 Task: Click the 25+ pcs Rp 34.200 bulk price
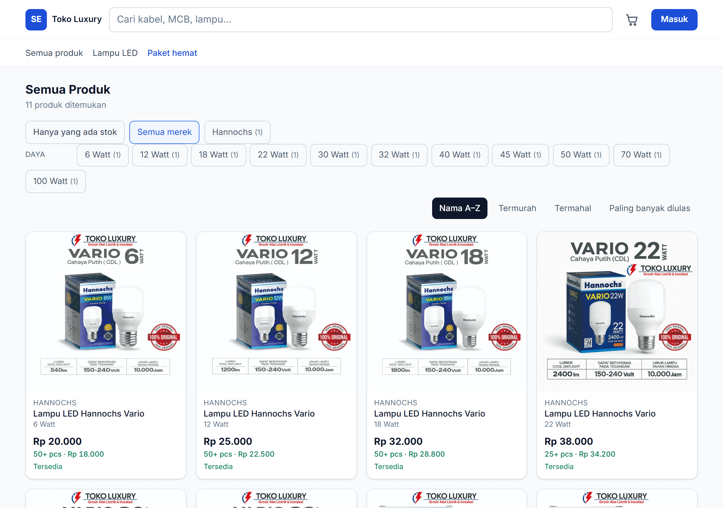coord(580,454)
